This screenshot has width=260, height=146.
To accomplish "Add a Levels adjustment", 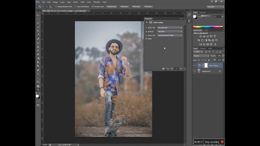I will [x=204, y=36].
